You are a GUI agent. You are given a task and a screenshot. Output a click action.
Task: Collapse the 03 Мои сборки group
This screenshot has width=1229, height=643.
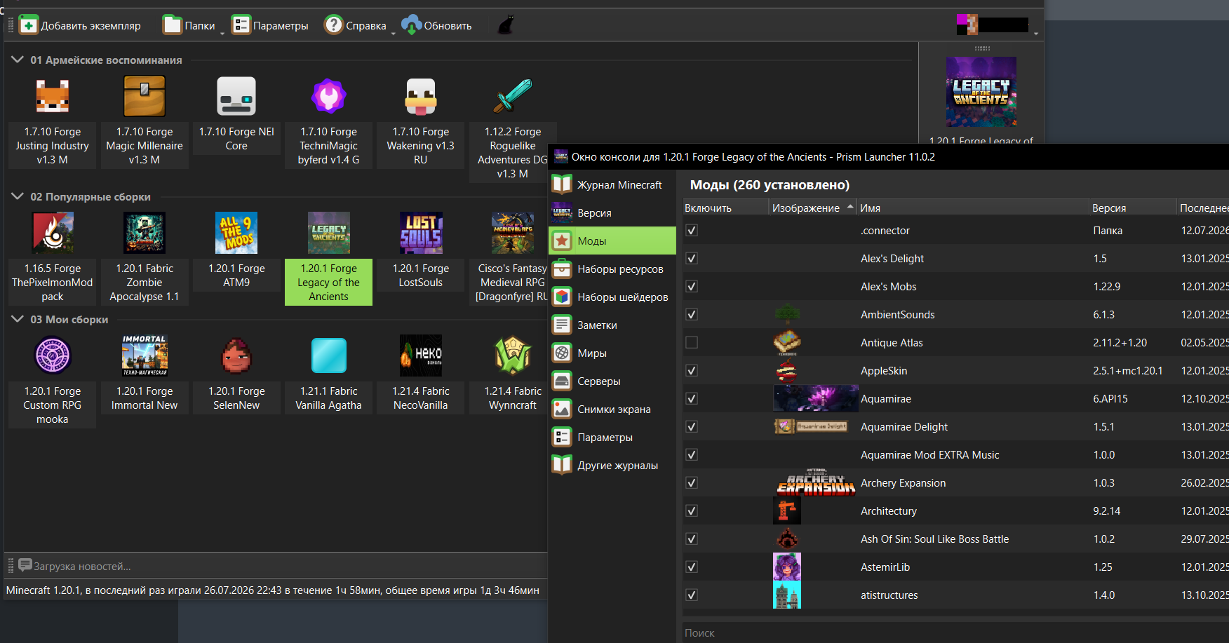pyautogui.click(x=18, y=319)
